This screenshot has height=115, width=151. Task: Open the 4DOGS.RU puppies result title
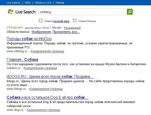click(x=50, y=76)
